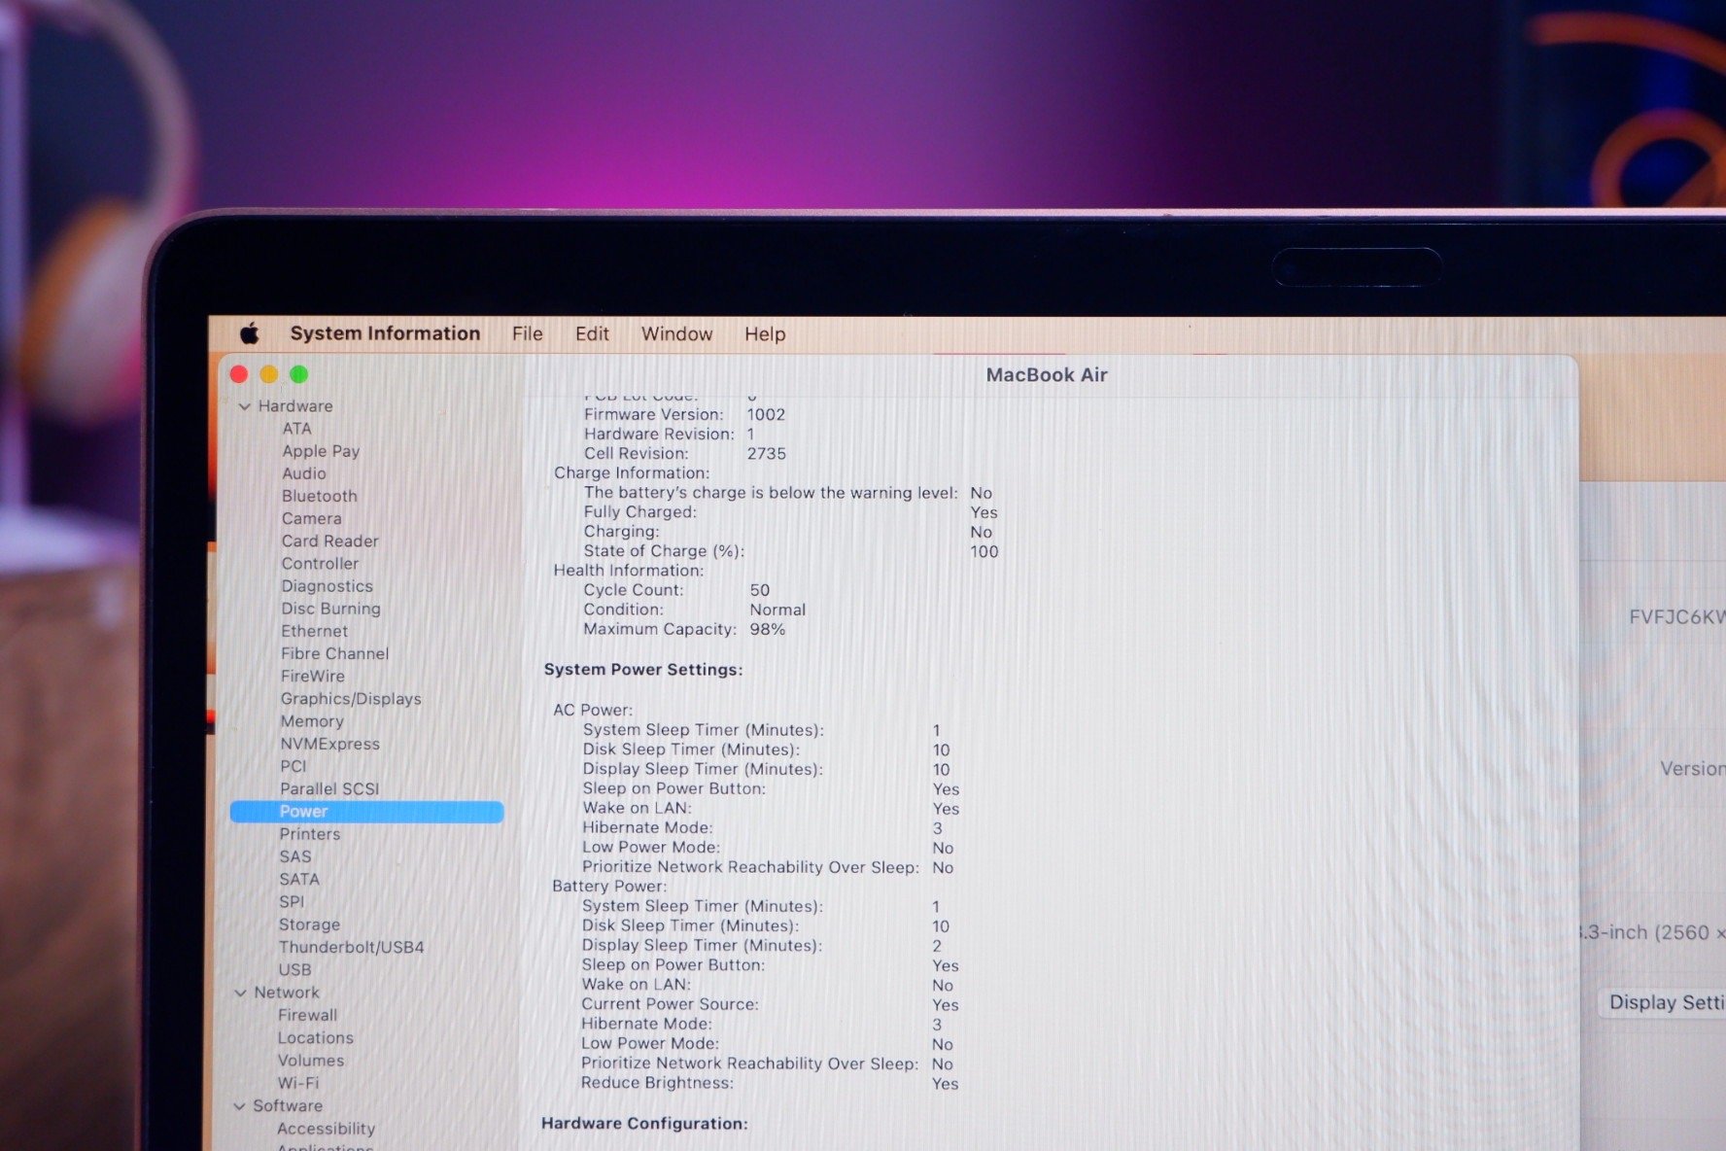The height and width of the screenshot is (1151, 1726).
Task: Click the Condition Normal value
Action: tap(777, 610)
